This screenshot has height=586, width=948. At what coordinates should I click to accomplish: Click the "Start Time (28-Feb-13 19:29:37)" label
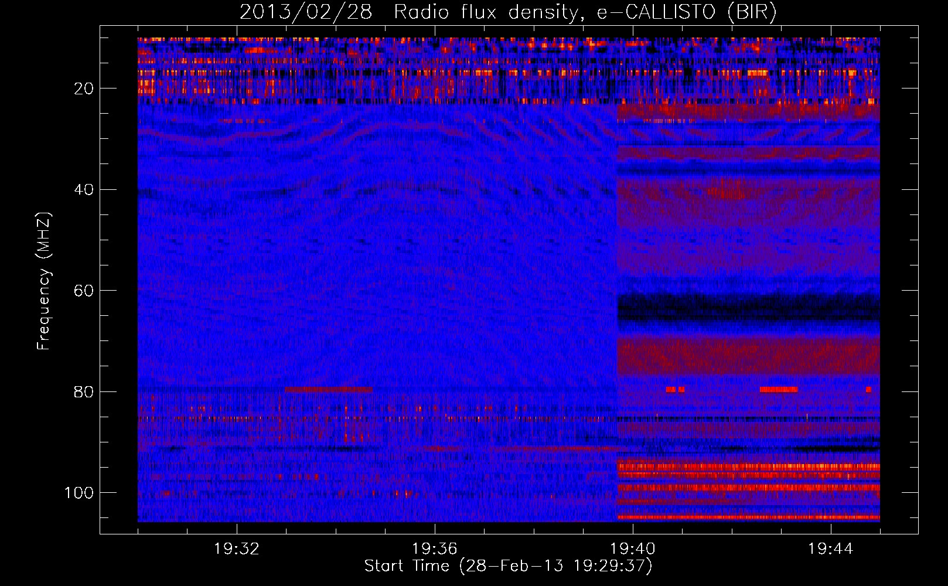[508, 566]
